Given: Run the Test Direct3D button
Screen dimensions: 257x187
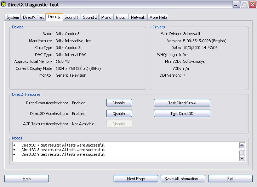Looking at the screenshot, I should [x=182, y=114].
